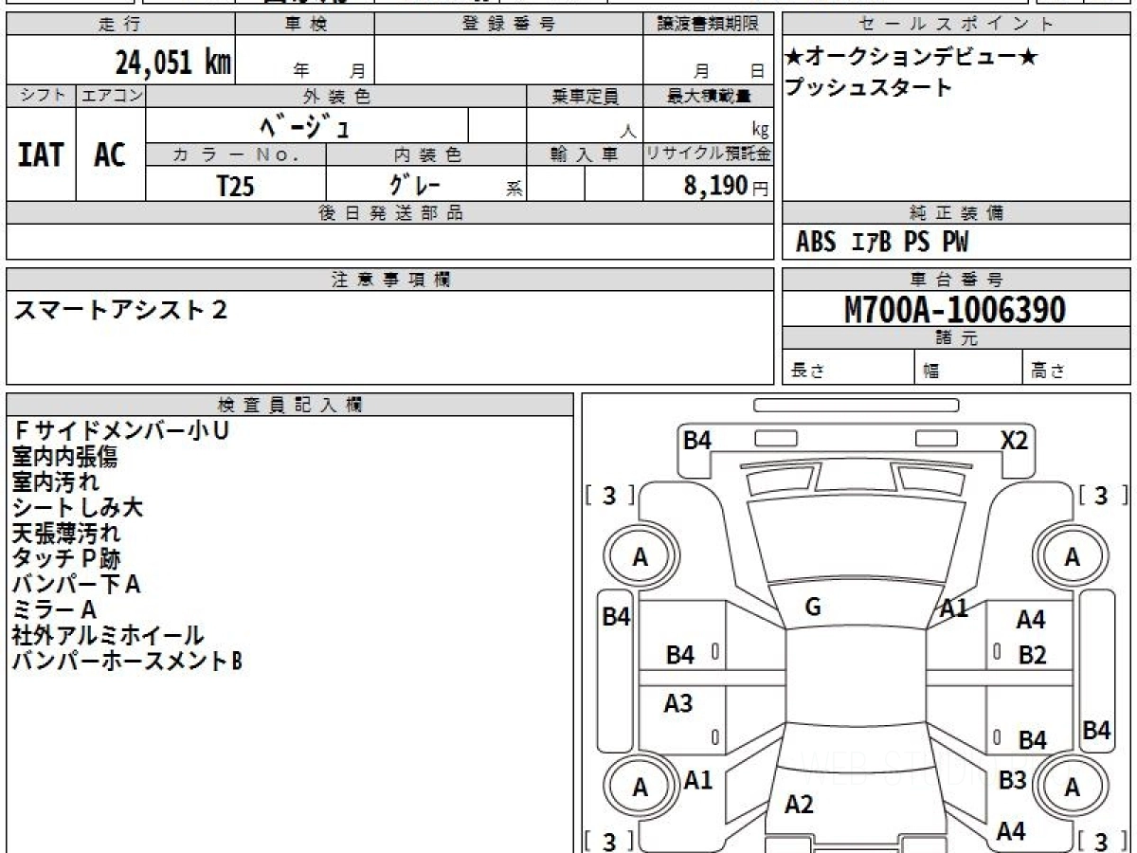Select the 天張薄汚れ inspector note
The image size is (1137, 853).
tap(66, 534)
